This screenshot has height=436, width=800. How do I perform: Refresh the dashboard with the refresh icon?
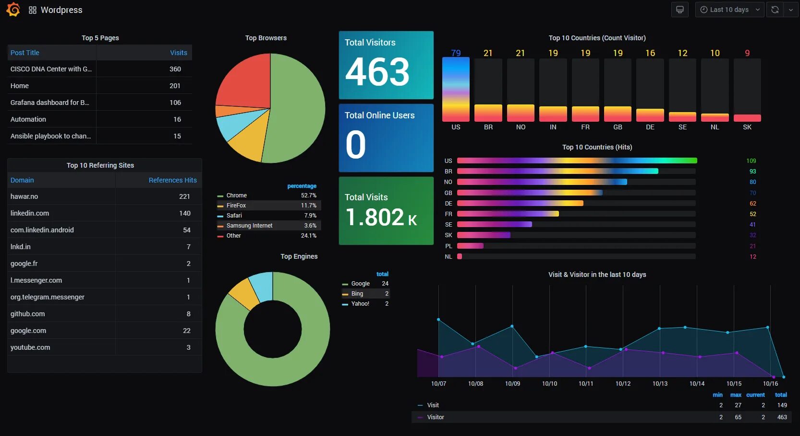[x=775, y=10]
